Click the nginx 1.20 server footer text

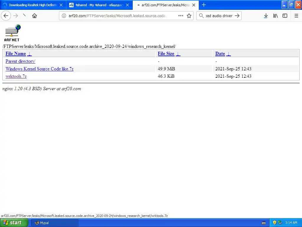[x=42, y=89]
